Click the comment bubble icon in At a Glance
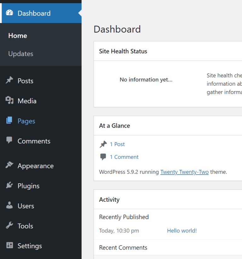This screenshot has height=259, width=242. coord(102,157)
